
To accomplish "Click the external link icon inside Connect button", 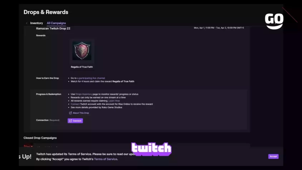I will (x=70, y=121).
